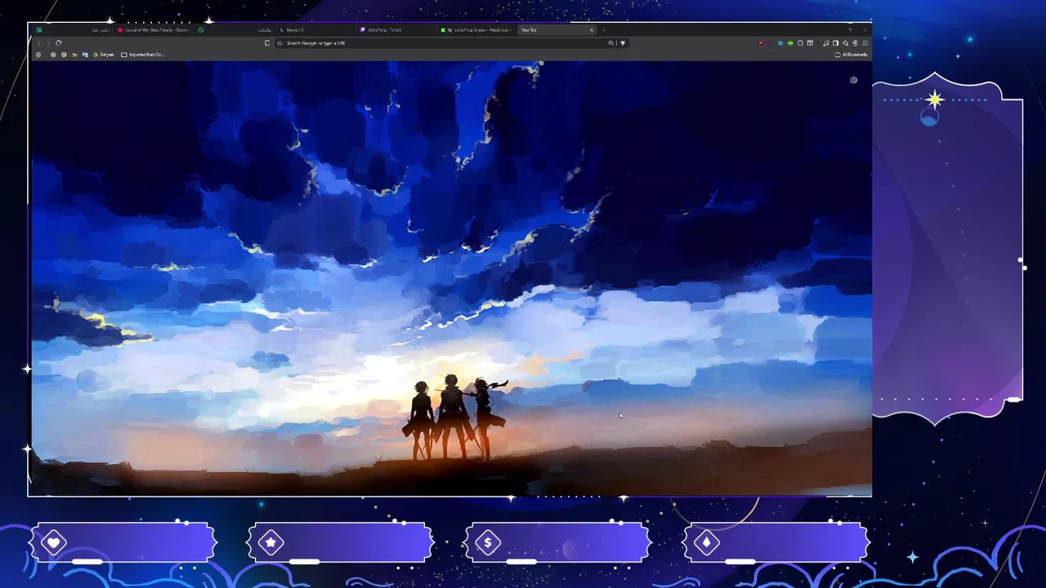This screenshot has height=588, width=1046.
Task: Switch to the Twitch tab
Action: pos(396,30)
